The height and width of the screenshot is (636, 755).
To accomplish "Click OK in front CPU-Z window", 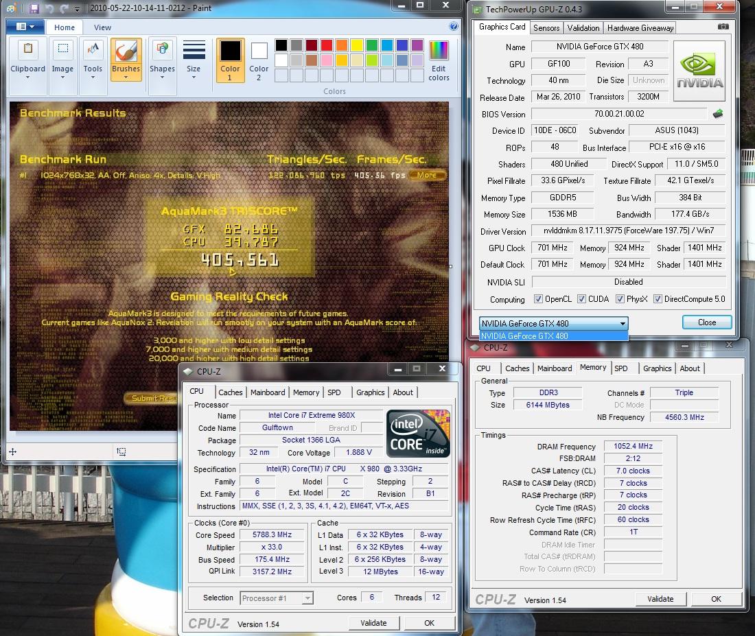I will click(x=430, y=623).
